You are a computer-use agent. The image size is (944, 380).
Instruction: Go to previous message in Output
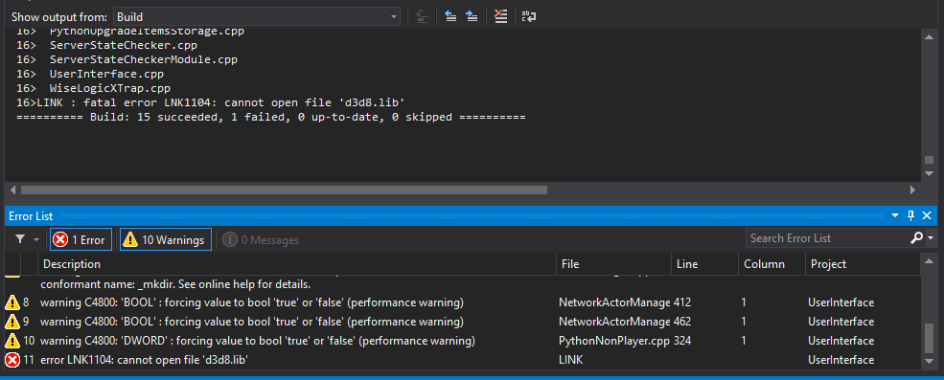click(450, 17)
